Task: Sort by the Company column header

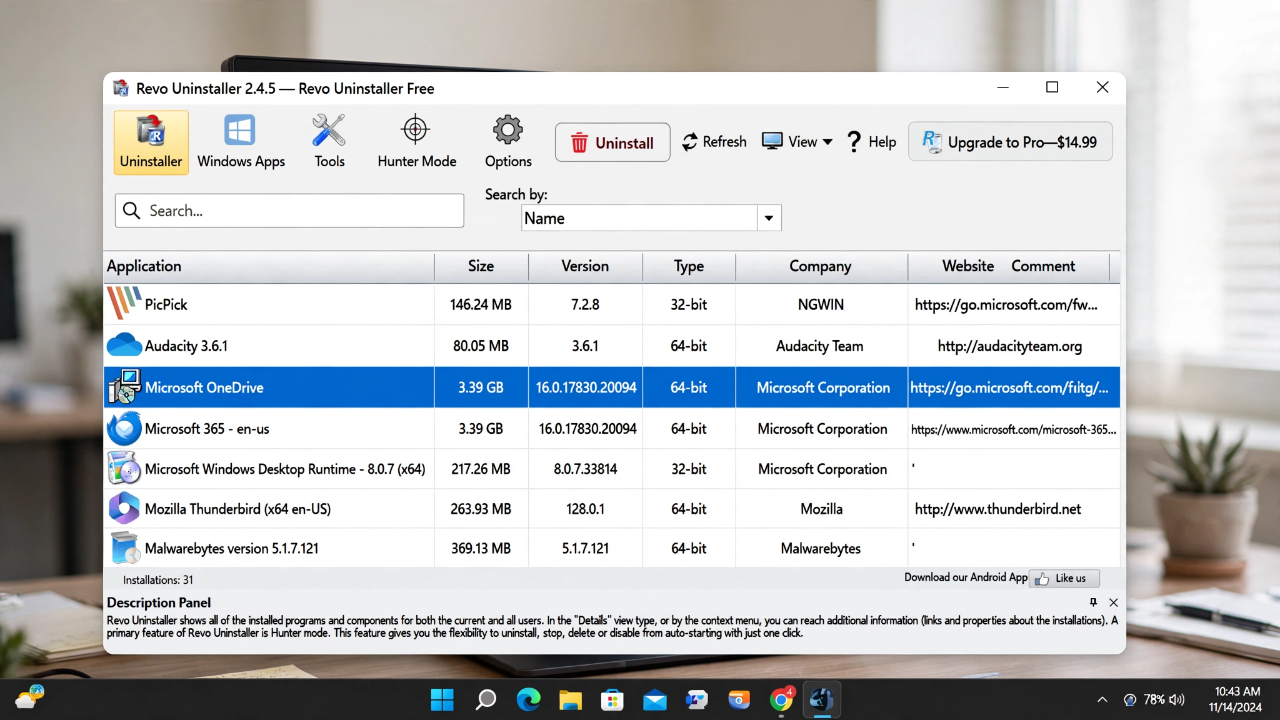Action: click(x=821, y=266)
